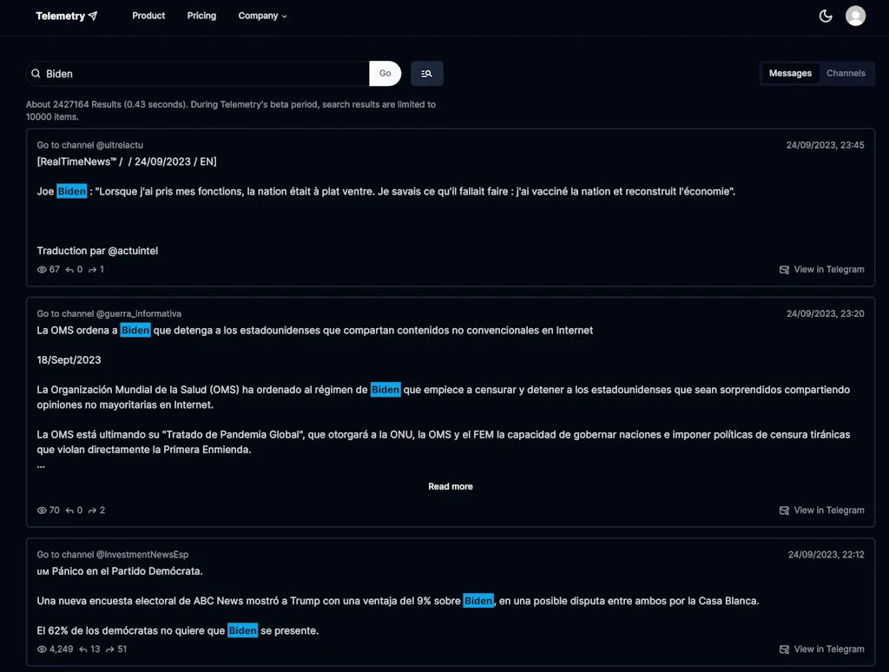Open the advanced search filter icon button

point(426,74)
